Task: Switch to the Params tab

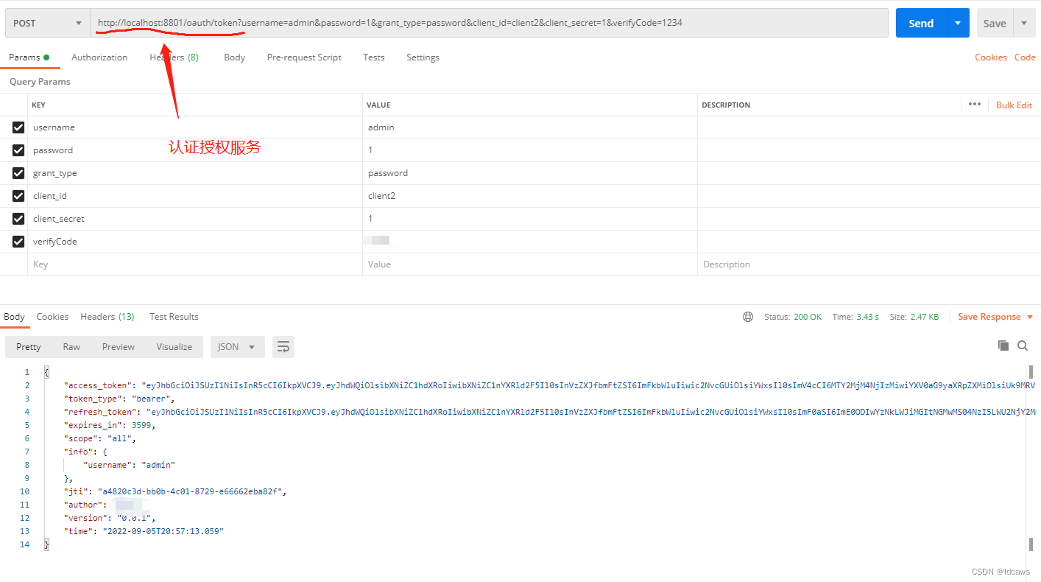Action: click(x=29, y=57)
